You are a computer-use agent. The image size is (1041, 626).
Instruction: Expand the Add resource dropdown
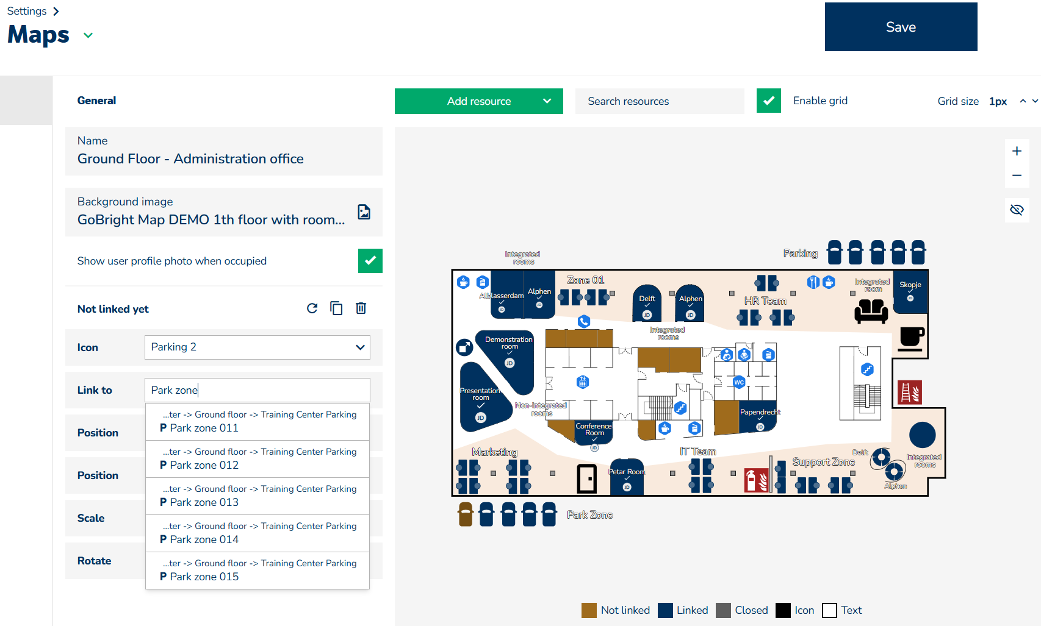pyautogui.click(x=547, y=101)
